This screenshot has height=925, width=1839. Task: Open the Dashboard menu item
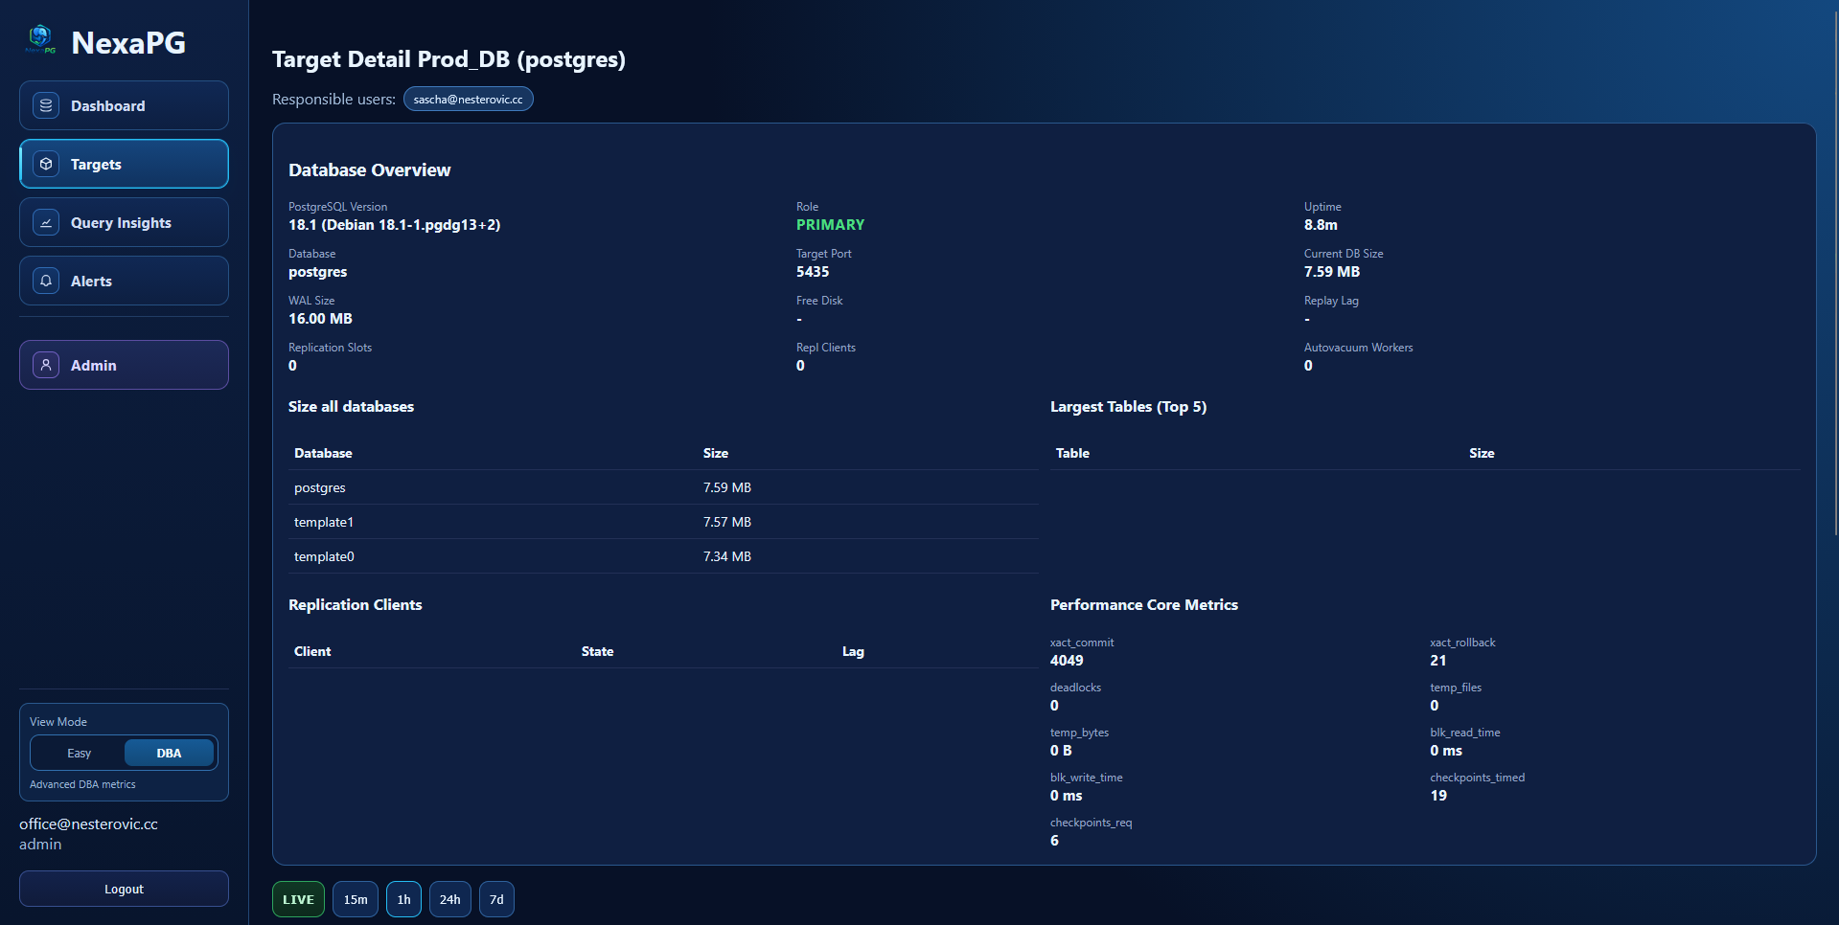tap(124, 105)
